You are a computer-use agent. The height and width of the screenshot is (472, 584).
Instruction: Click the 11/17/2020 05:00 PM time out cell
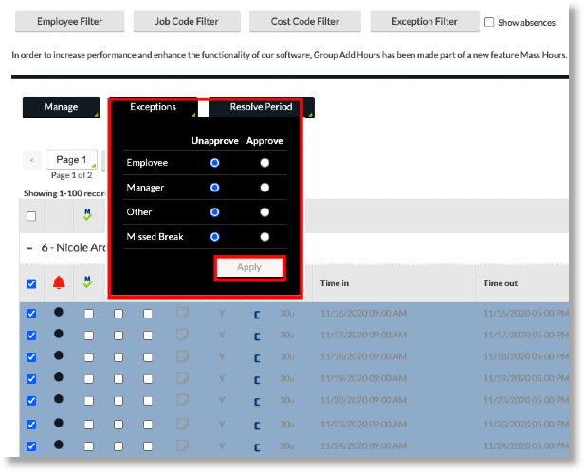click(x=526, y=335)
